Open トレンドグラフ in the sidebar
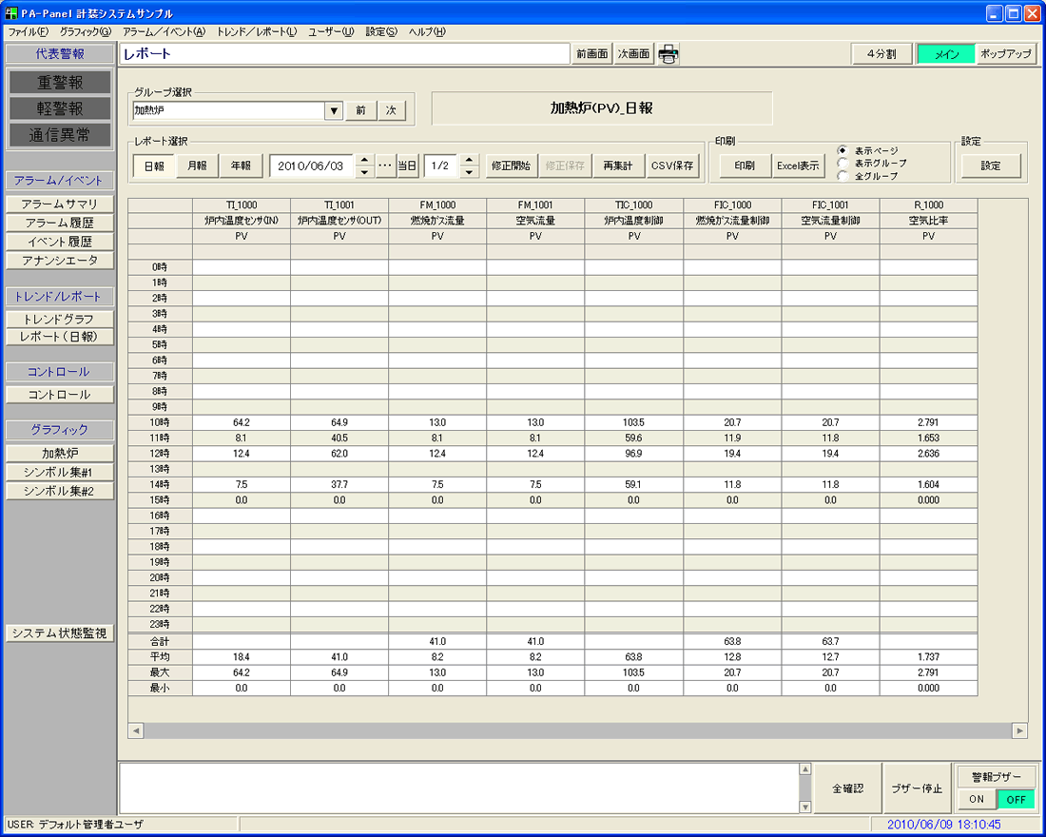 point(60,319)
